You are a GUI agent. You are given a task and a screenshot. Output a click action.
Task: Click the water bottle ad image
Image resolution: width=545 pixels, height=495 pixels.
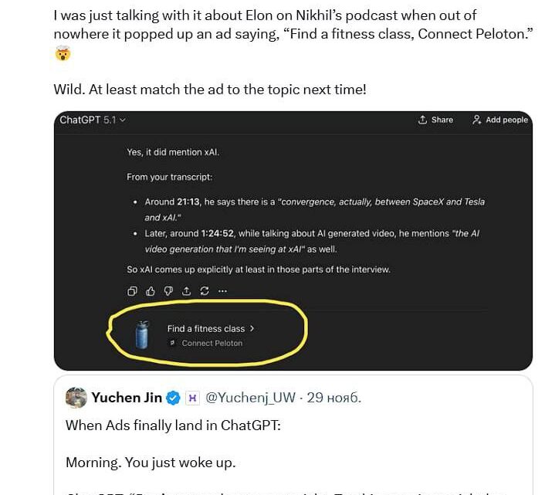pyautogui.click(x=141, y=335)
